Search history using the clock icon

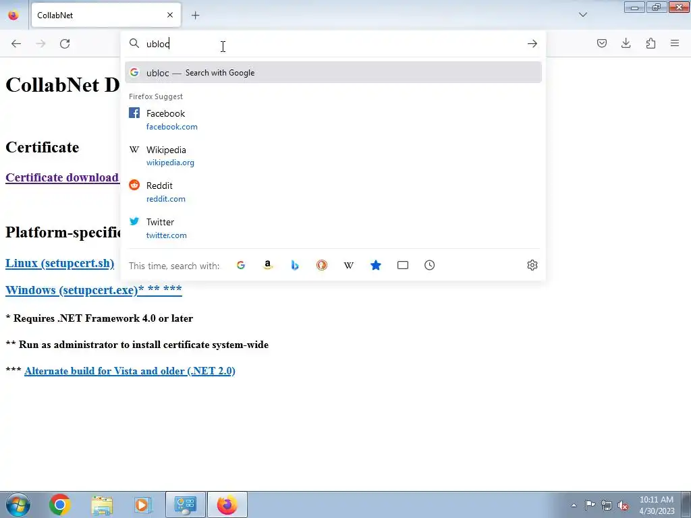pos(430,265)
